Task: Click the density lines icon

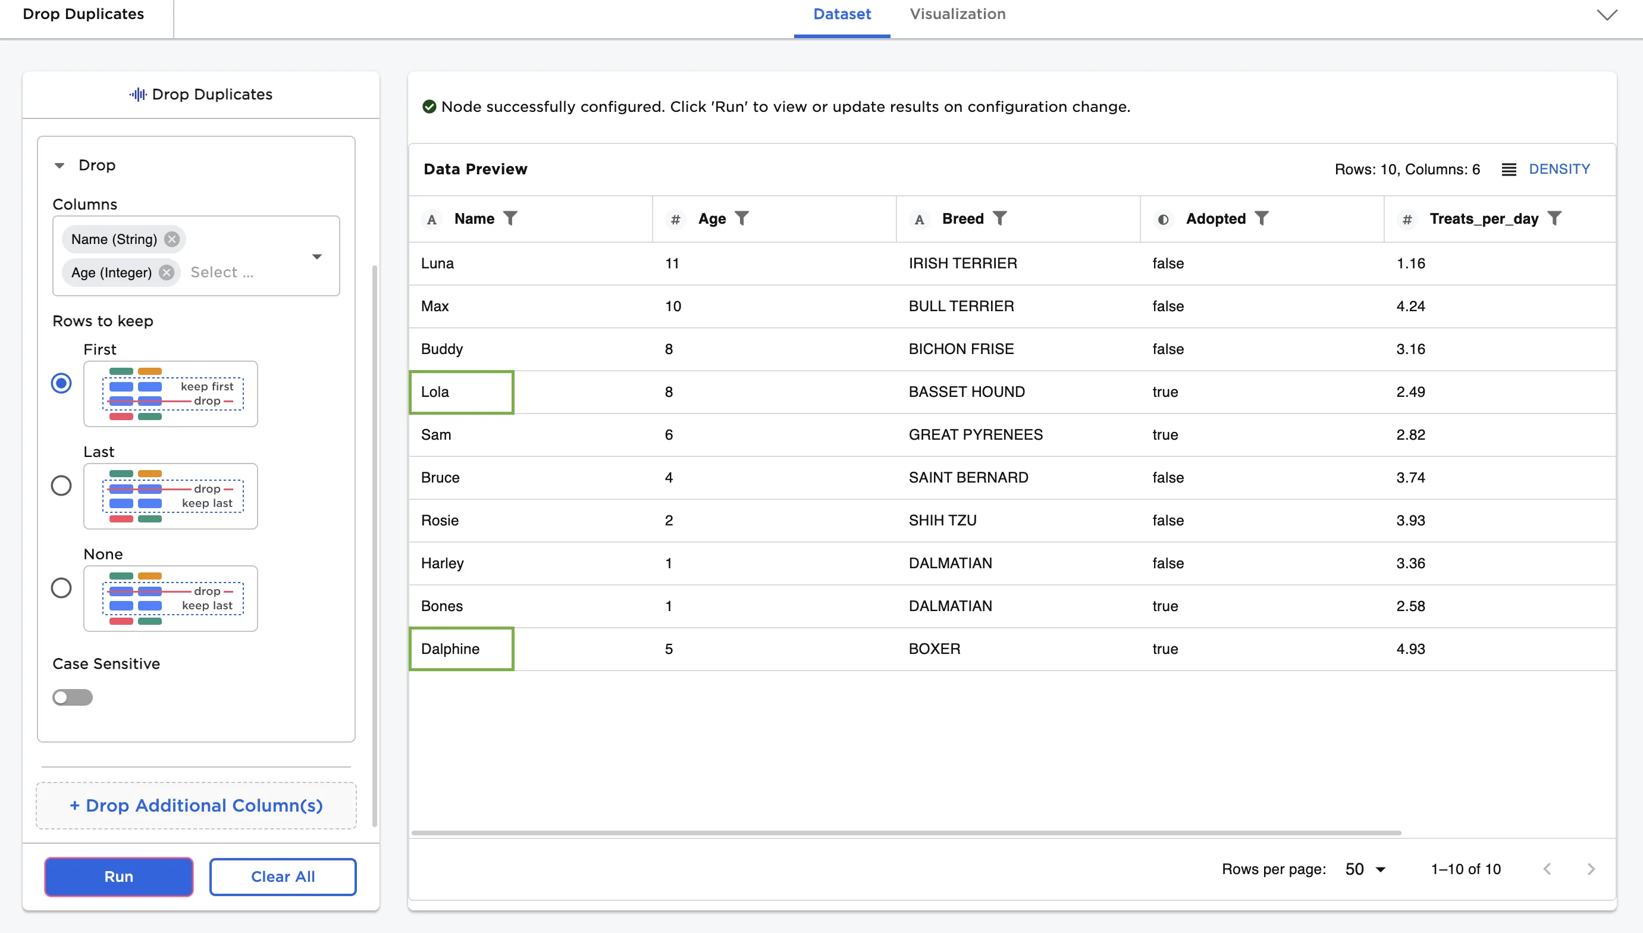Action: click(1509, 169)
